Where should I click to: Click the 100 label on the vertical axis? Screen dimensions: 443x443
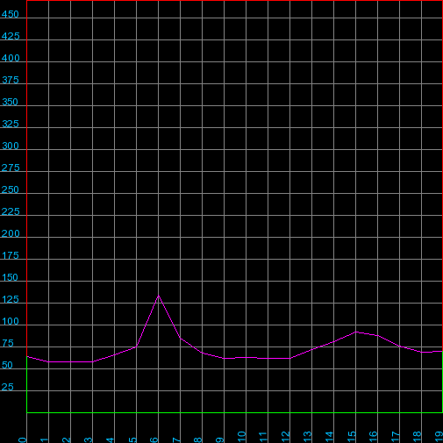point(11,321)
